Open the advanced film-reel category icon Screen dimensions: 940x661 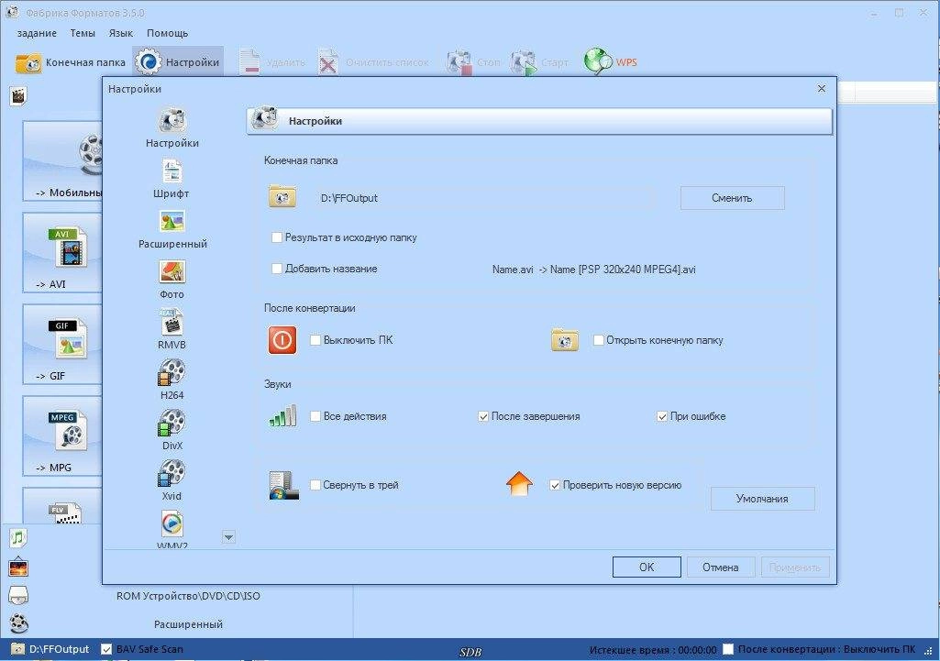[x=18, y=623]
